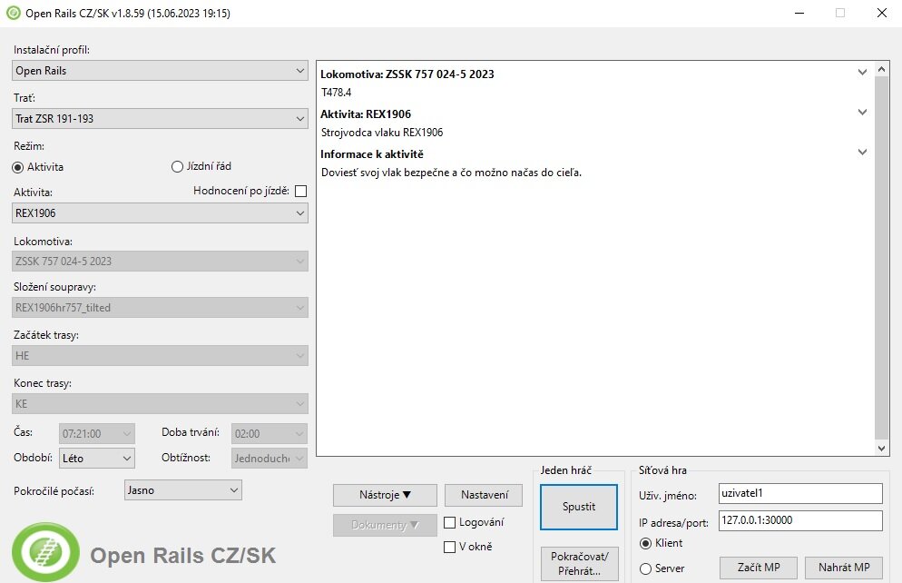
Task: Collapse the Lokomotiva details section chevron
Action: [862, 73]
